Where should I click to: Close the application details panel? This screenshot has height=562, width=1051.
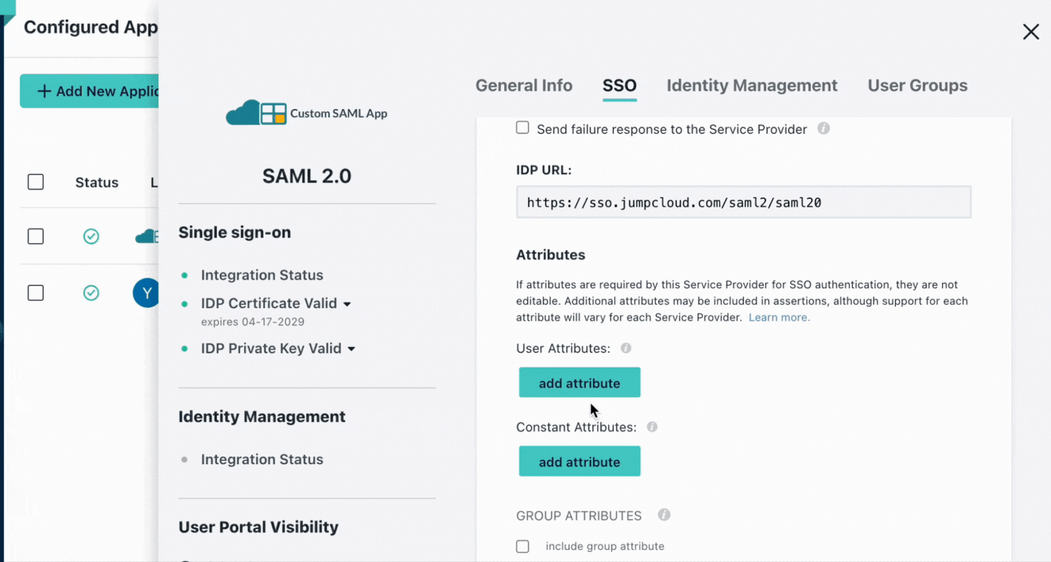(x=1031, y=32)
